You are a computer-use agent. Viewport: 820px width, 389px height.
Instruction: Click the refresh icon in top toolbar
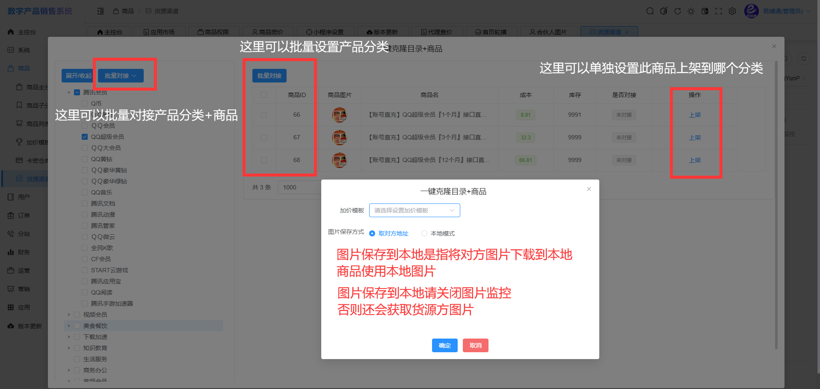point(678,11)
